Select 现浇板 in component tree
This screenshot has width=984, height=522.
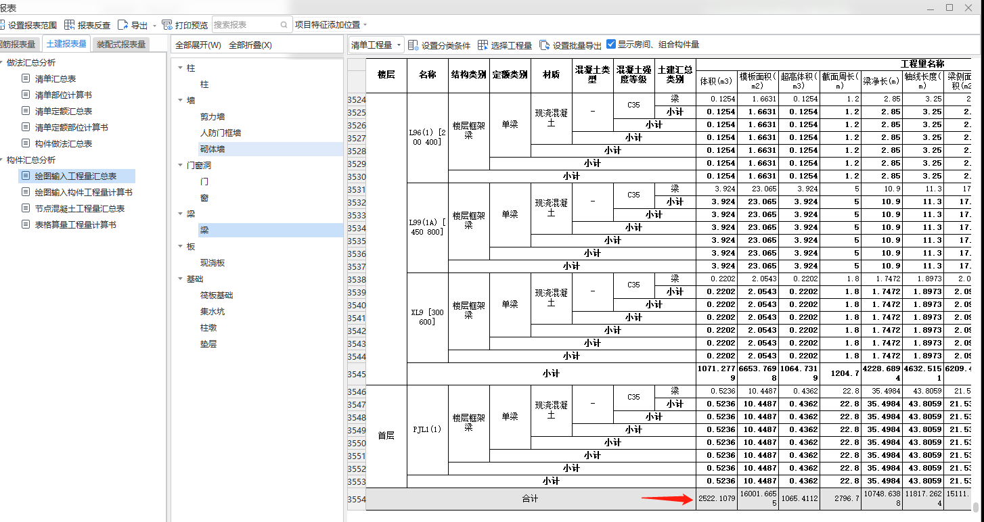(x=213, y=263)
